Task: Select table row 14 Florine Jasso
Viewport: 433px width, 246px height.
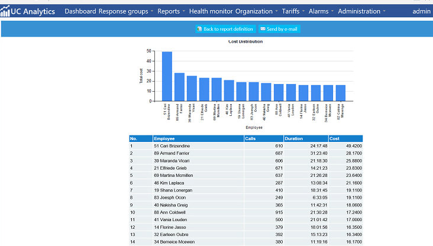Action: pyautogui.click(x=245, y=227)
